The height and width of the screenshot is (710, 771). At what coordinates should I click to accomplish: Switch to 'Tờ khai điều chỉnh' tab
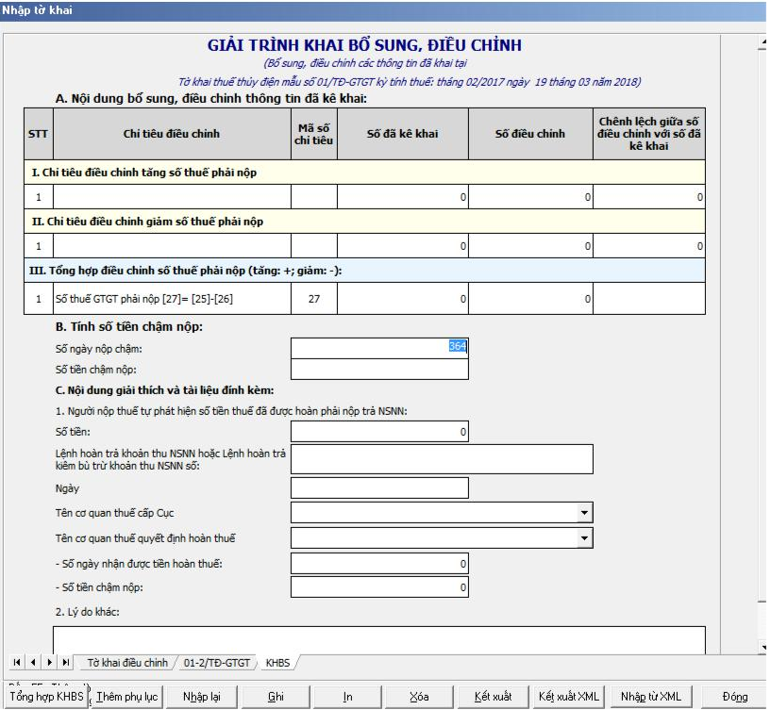tap(126, 663)
